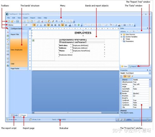Select the Parameters tree item
Screen dimensions: 155x137
click(129, 41)
